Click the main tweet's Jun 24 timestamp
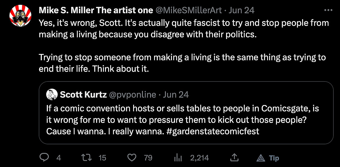 pos(242,10)
